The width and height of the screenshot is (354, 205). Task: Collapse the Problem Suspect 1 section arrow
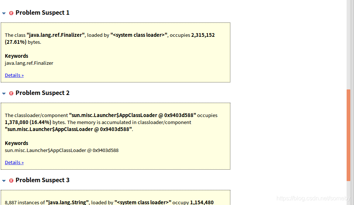pos(4,13)
